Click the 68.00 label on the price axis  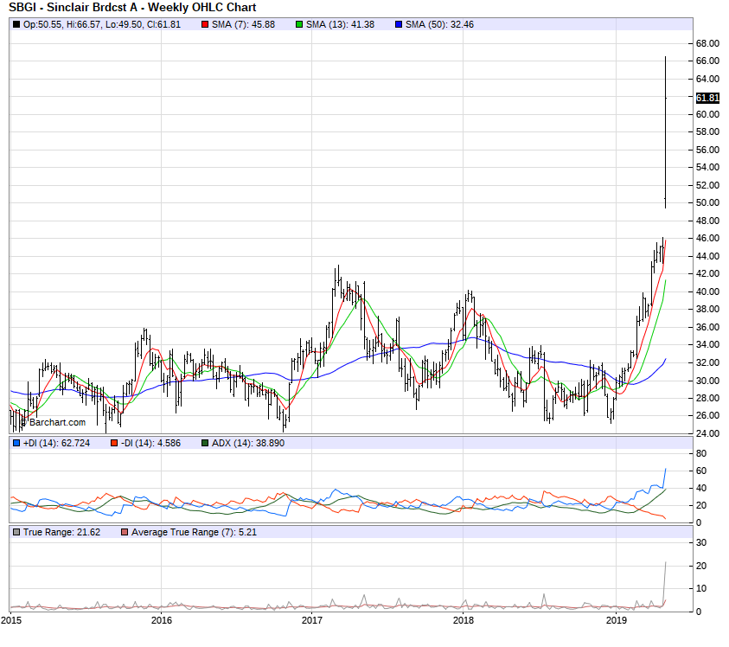(707, 43)
